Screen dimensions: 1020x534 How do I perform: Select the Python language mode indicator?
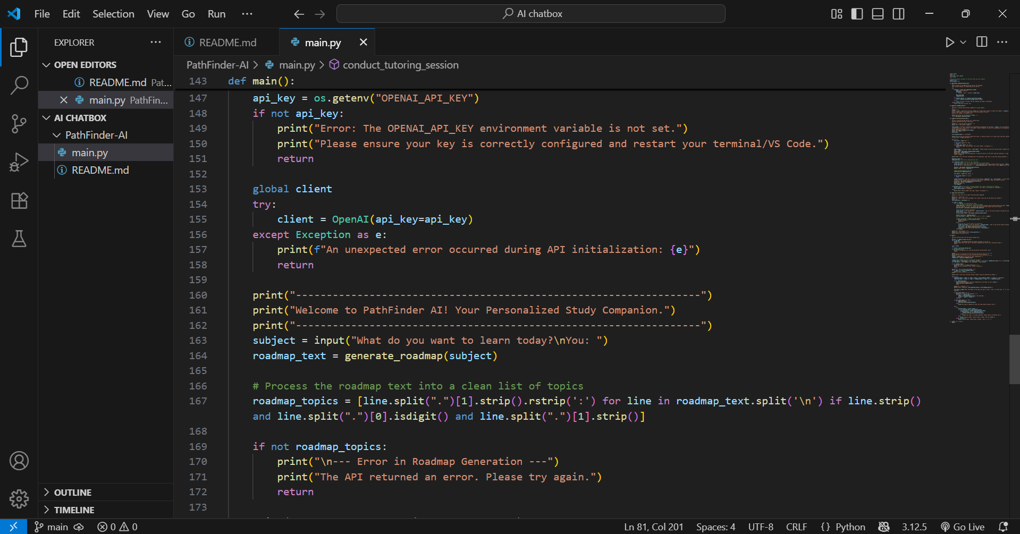[844, 527]
